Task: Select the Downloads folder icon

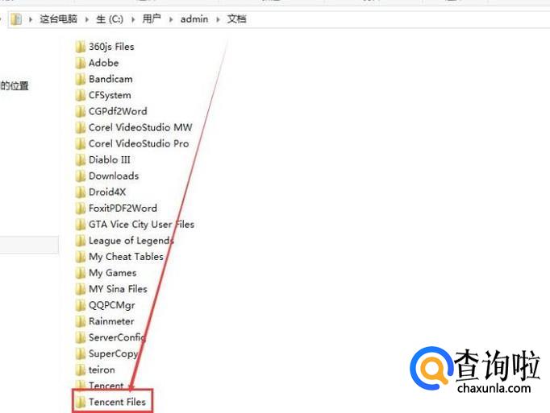Action: pyautogui.click(x=81, y=176)
